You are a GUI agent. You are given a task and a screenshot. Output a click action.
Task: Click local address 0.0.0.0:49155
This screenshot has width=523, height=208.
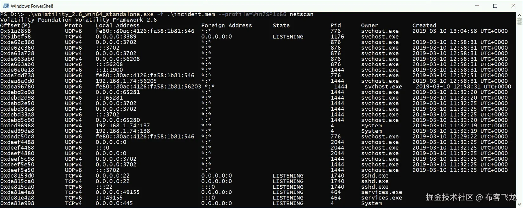pos(118,192)
